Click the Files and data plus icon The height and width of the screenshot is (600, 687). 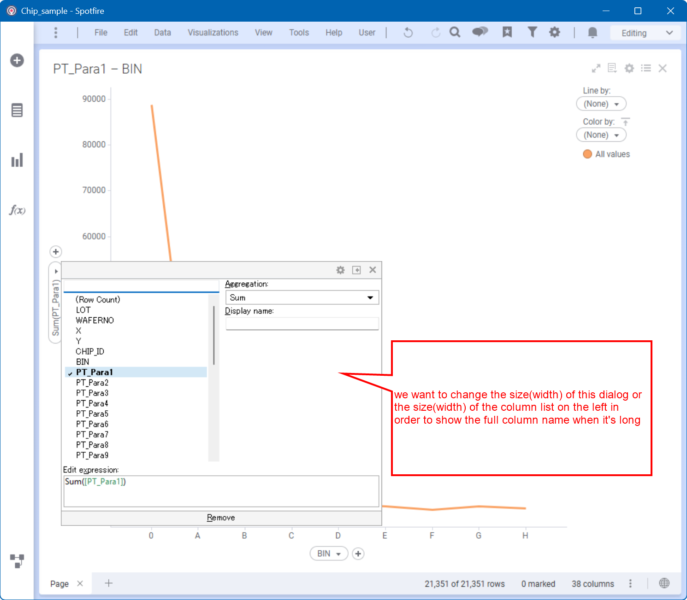17,60
